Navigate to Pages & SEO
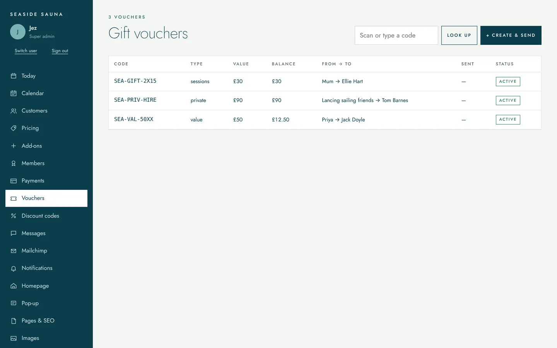The height and width of the screenshot is (348, 557). (x=46, y=321)
